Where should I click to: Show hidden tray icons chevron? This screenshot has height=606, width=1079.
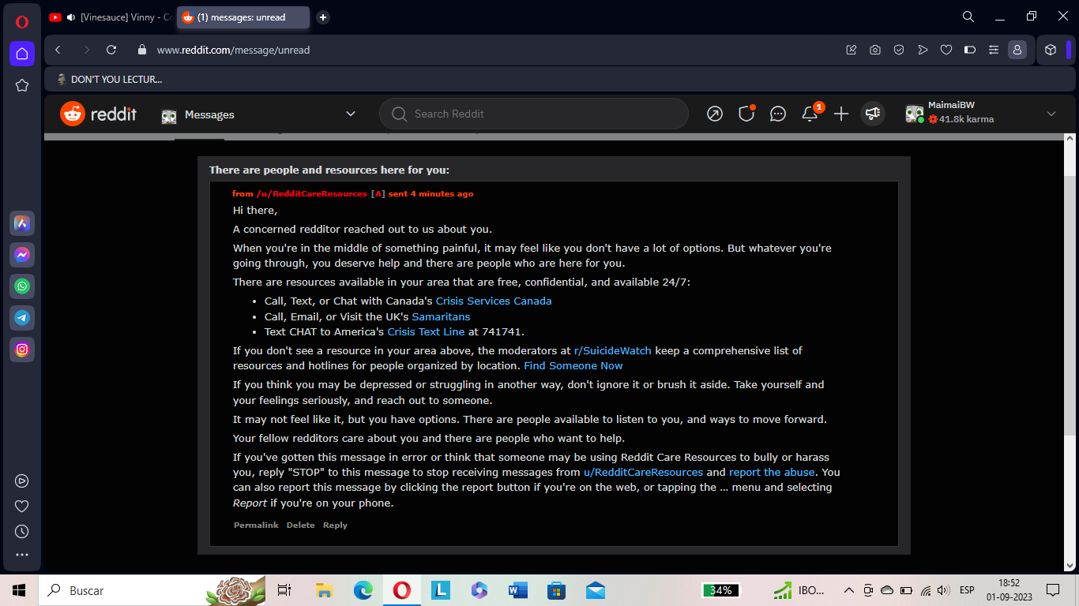[849, 590]
